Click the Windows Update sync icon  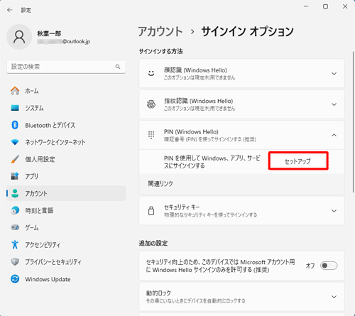pyautogui.click(x=15, y=279)
